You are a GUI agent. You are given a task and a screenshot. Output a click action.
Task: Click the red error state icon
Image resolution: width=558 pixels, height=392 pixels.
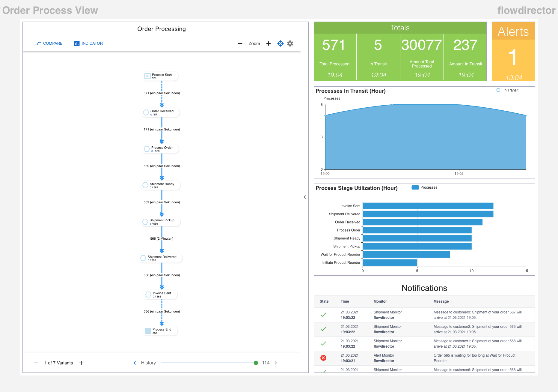[x=323, y=358]
